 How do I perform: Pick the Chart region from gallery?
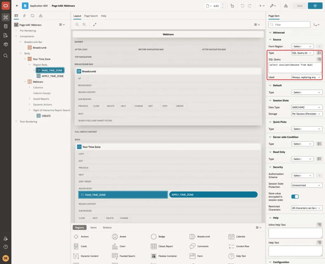(x=119, y=246)
